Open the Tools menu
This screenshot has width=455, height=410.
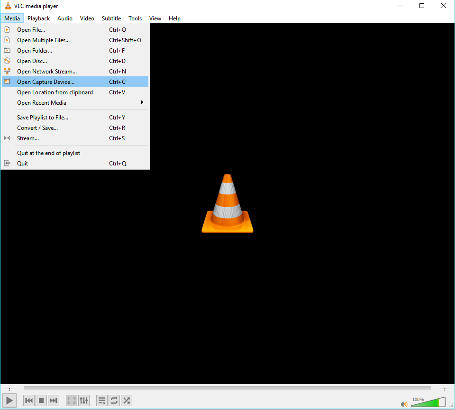(135, 18)
